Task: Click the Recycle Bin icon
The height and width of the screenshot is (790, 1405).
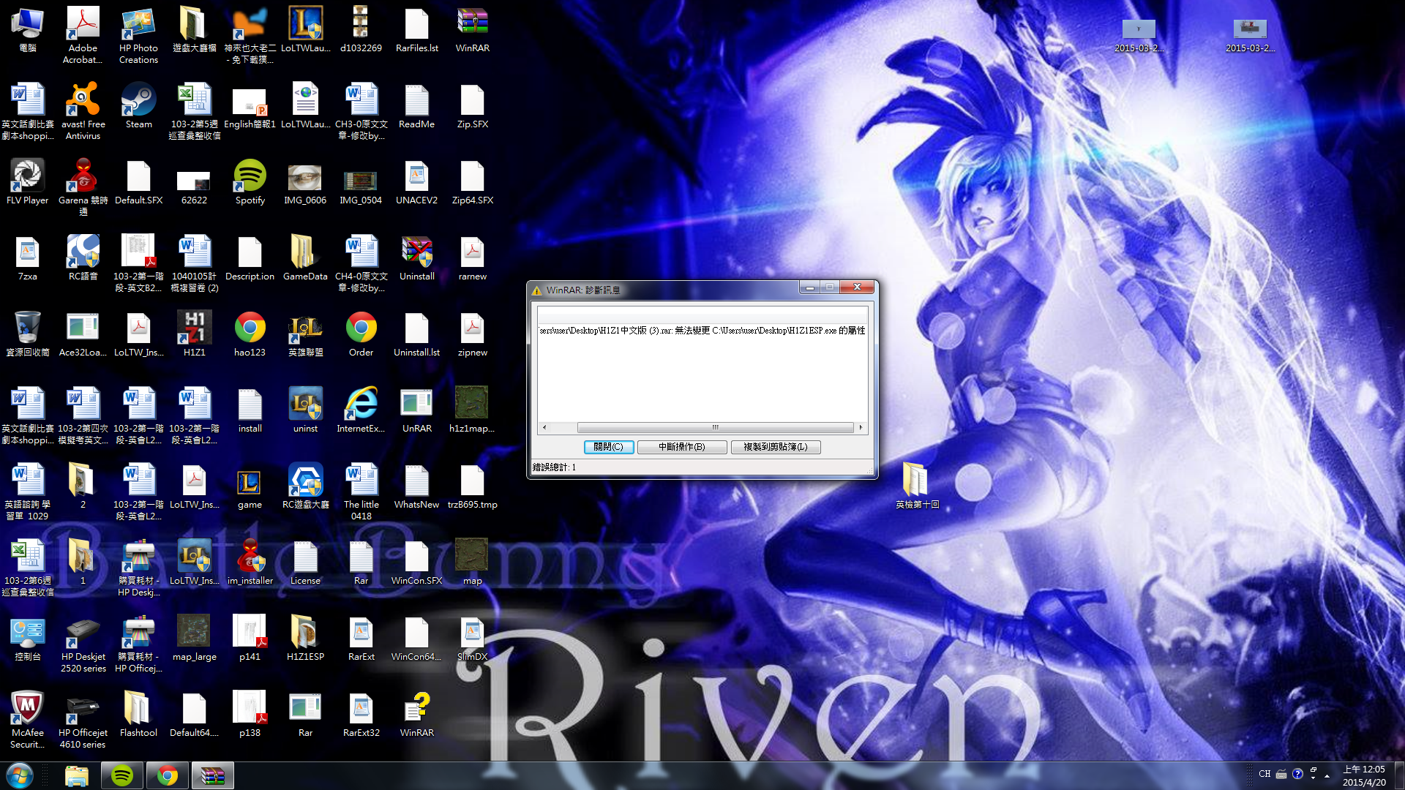Action: click(27, 329)
